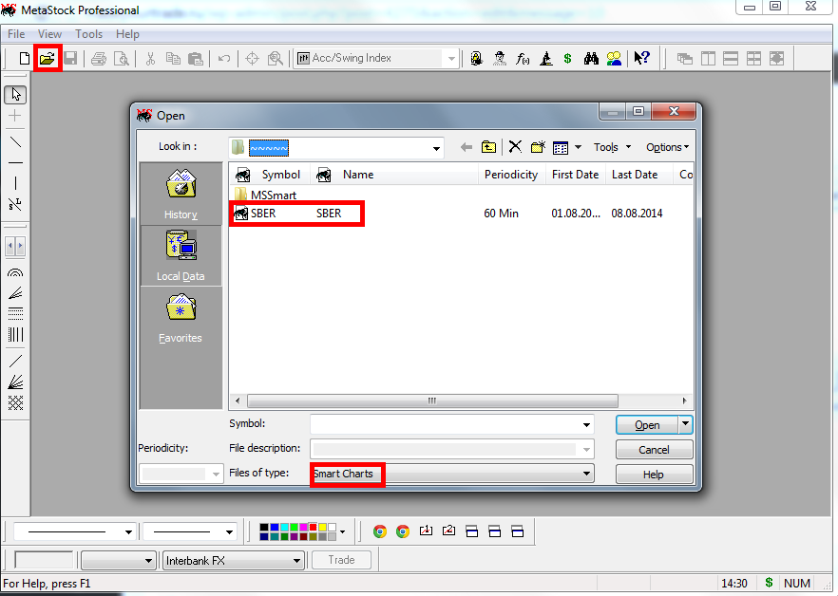Viewport: 838px width, 596px height.
Task: Click the first Chrome icon in bottom toolbar
Action: 380,531
